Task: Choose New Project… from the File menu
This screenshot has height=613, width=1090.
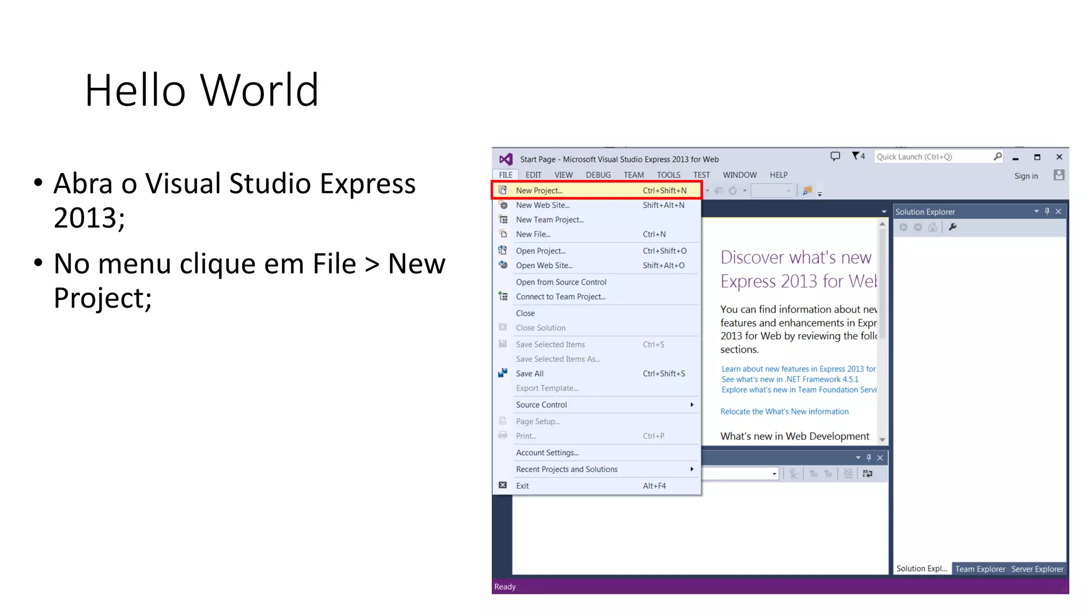Action: coord(597,190)
